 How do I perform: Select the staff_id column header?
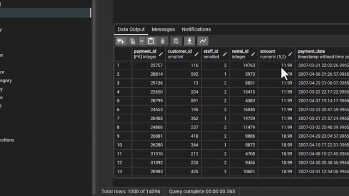pos(215,54)
